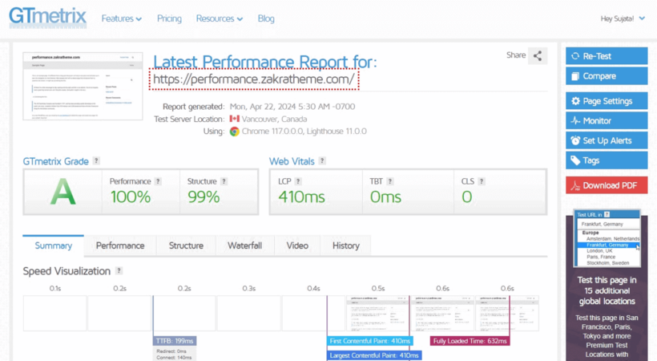The width and height of the screenshot is (657, 361).
Task: Click the Share label text
Action: (x=516, y=55)
